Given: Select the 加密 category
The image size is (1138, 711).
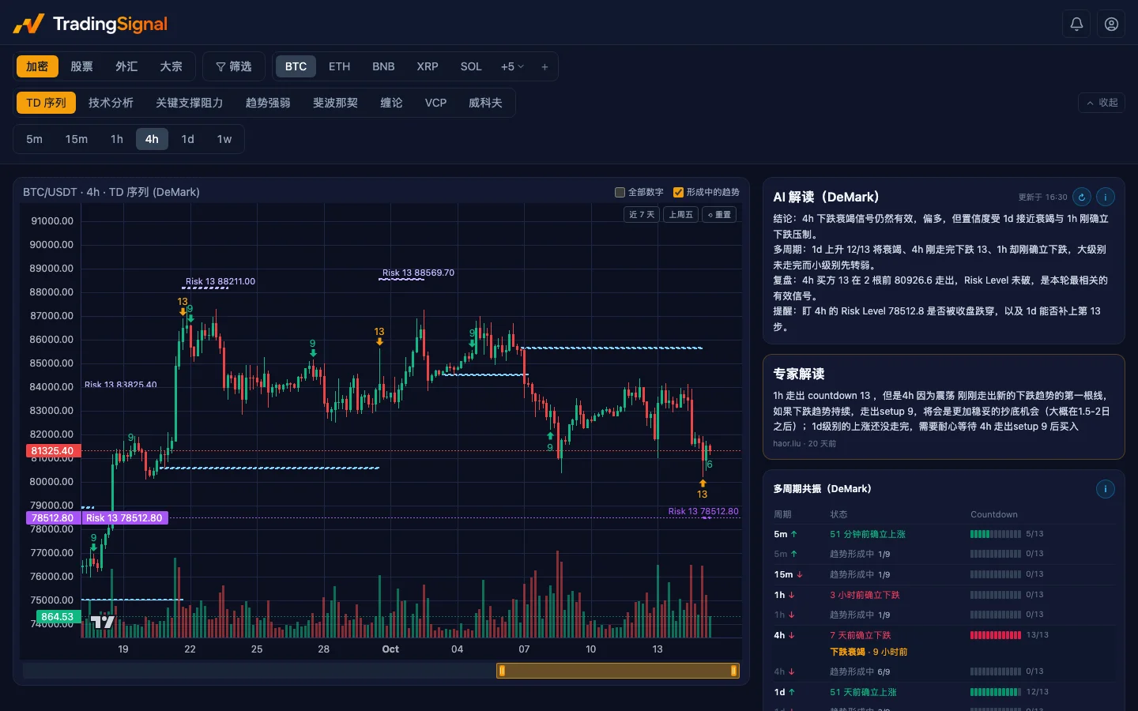Looking at the screenshot, I should [x=37, y=66].
